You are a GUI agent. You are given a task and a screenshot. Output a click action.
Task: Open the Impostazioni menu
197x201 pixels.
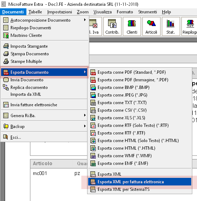pos(60,12)
